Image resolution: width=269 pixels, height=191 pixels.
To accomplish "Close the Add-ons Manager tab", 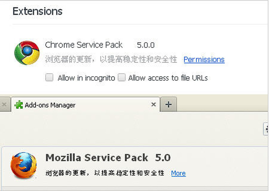I will (153, 105).
